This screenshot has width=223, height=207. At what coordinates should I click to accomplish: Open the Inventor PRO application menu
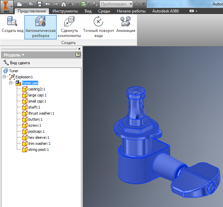click(7, 7)
